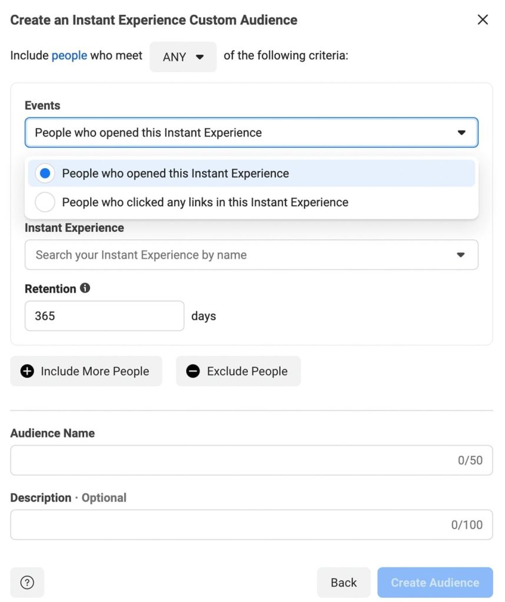Select the 'People who opened' radio button
505x602 pixels.
(45, 173)
